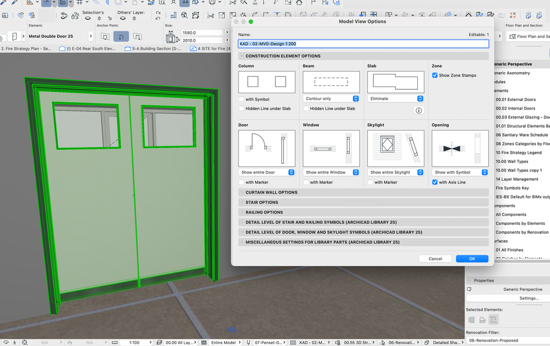The image size is (550, 346).
Task: Click the Metal Double Door element thumbnail
Action: coord(14,37)
